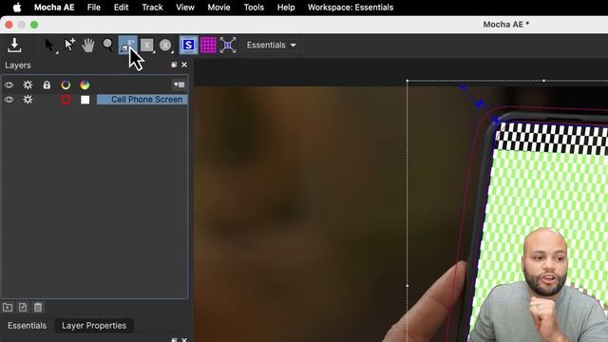This screenshot has height=342, width=608.
Task: Open the Workspace: Essentials menu
Action: point(351,8)
